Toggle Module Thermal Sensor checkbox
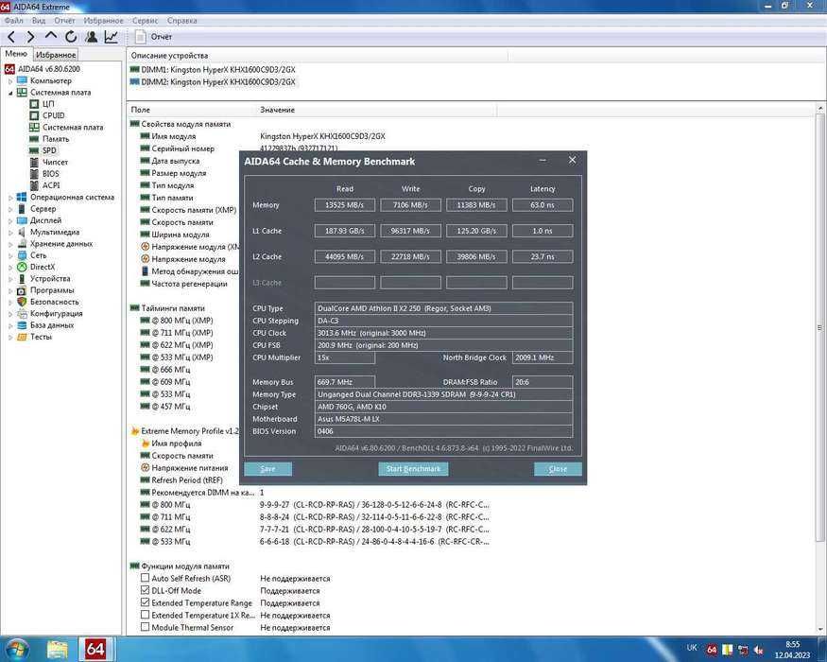The width and height of the screenshot is (827, 662). point(145,627)
